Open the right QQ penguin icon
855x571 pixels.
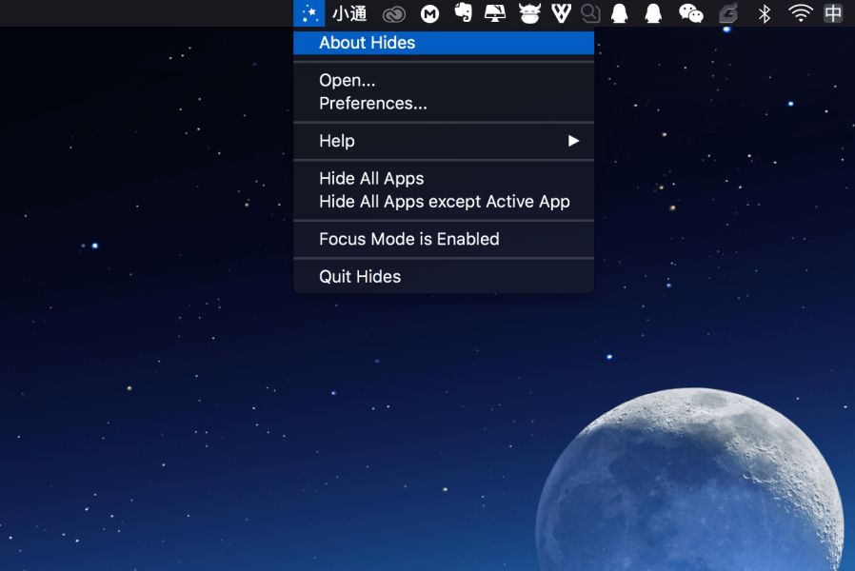(653, 13)
